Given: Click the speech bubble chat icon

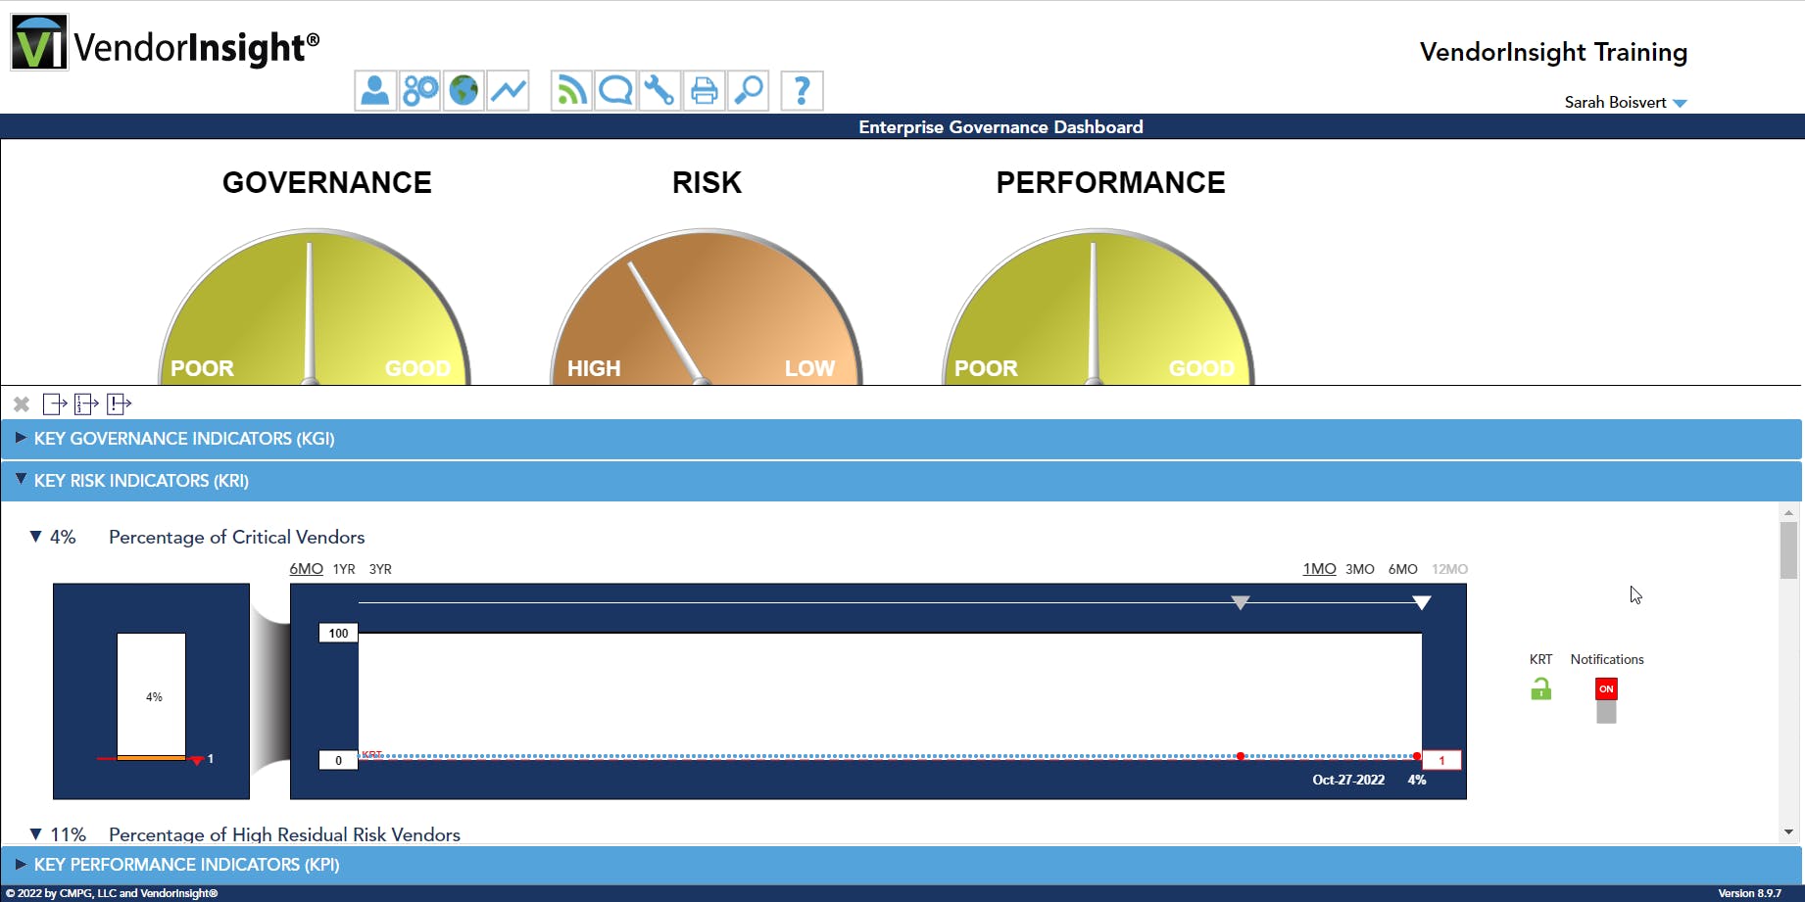Looking at the screenshot, I should [x=615, y=91].
